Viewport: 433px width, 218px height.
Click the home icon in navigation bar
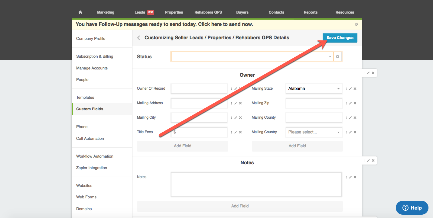pyautogui.click(x=80, y=12)
